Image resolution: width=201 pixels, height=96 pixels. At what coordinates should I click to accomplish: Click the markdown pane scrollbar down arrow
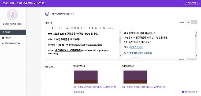tap(120, 55)
